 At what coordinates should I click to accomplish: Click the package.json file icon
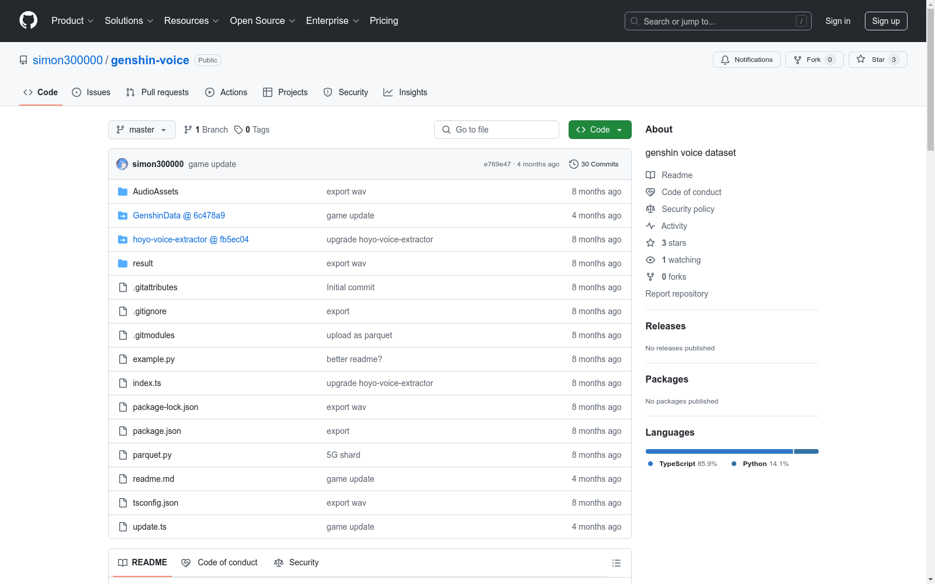tap(123, 431)
